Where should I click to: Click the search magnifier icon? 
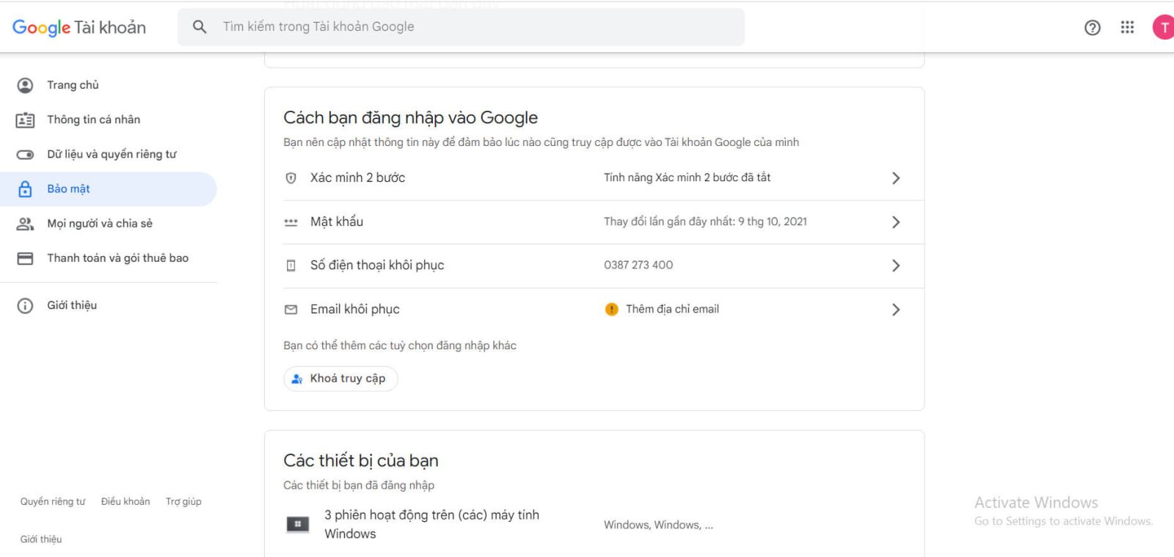click(200, 26)
